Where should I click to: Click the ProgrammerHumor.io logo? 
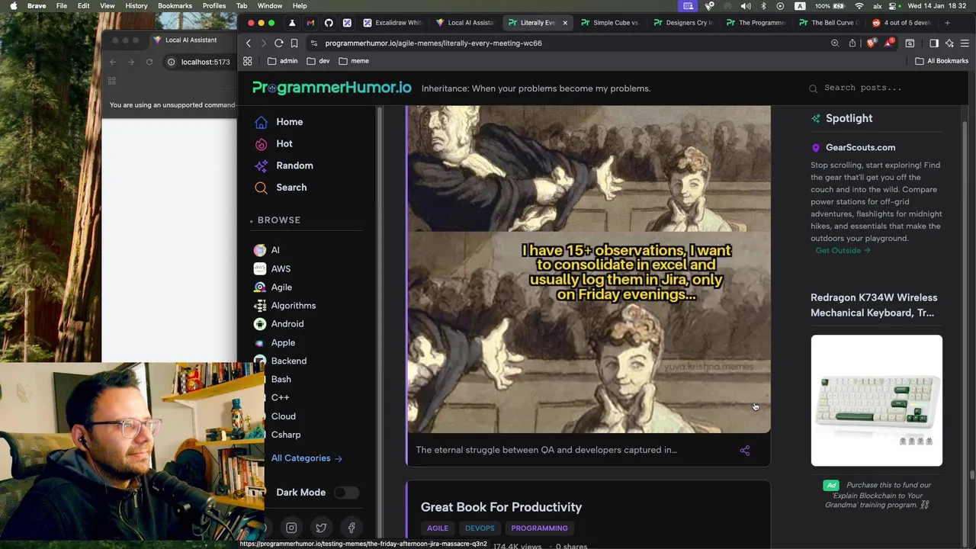(x=332, y=88)
